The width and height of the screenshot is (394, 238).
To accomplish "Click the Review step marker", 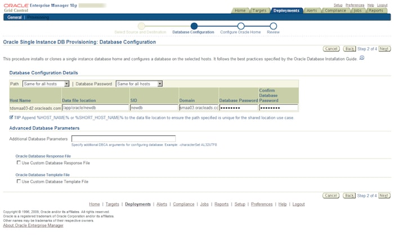I will 273,26.
